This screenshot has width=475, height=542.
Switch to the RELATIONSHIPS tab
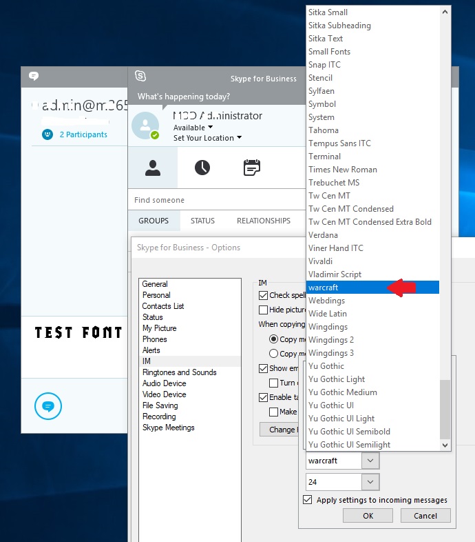[264, 221]
